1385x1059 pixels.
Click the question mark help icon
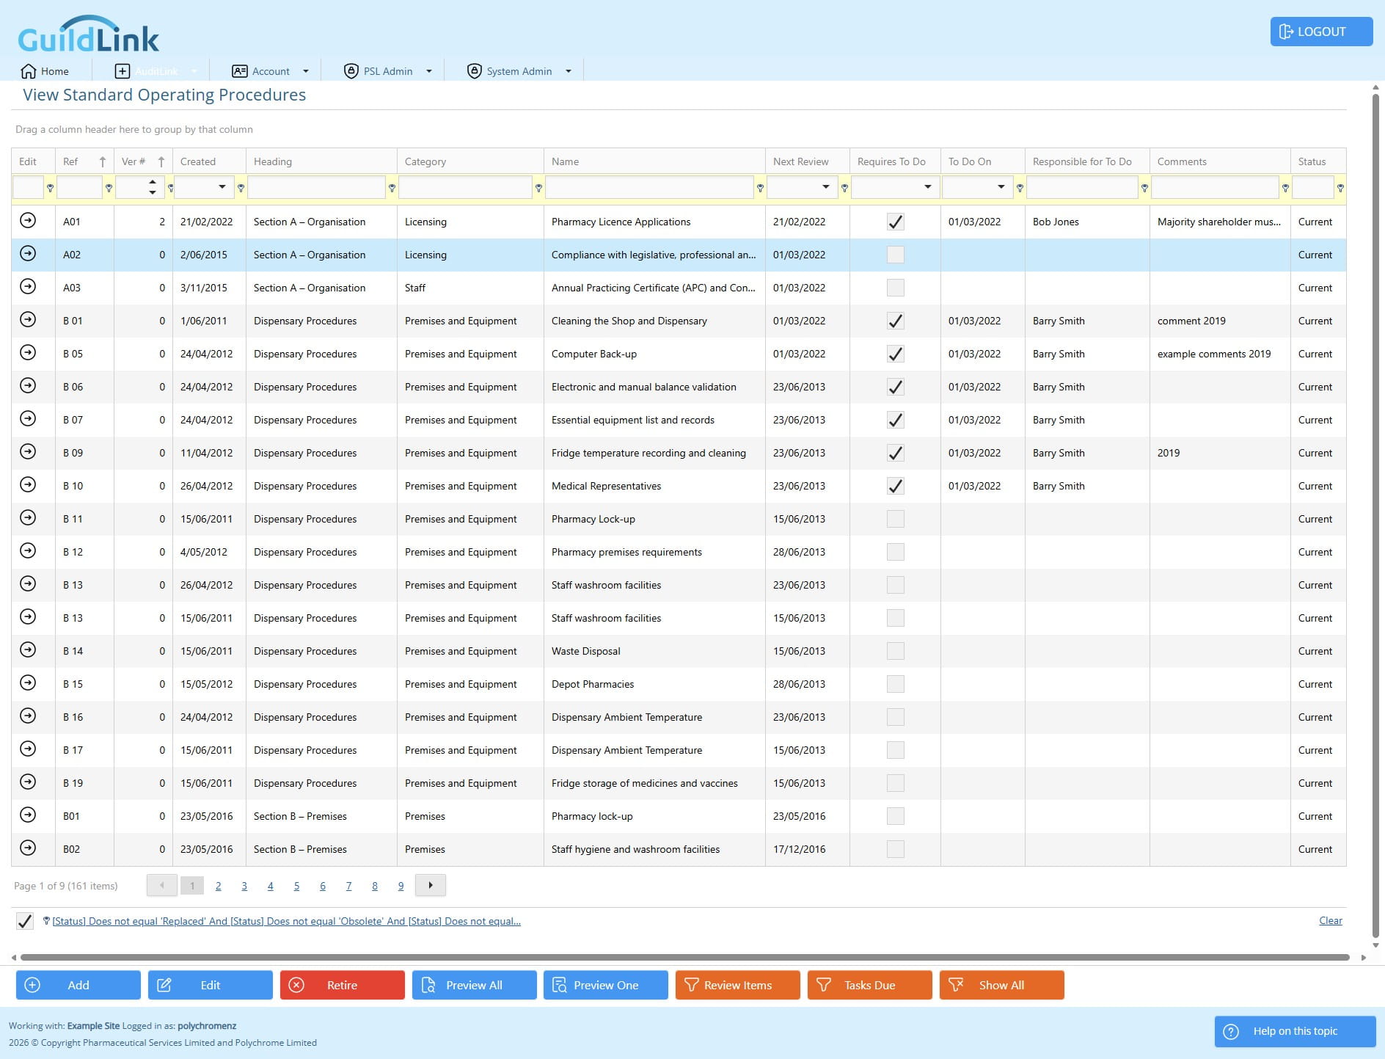[x=1232, y=1031]
